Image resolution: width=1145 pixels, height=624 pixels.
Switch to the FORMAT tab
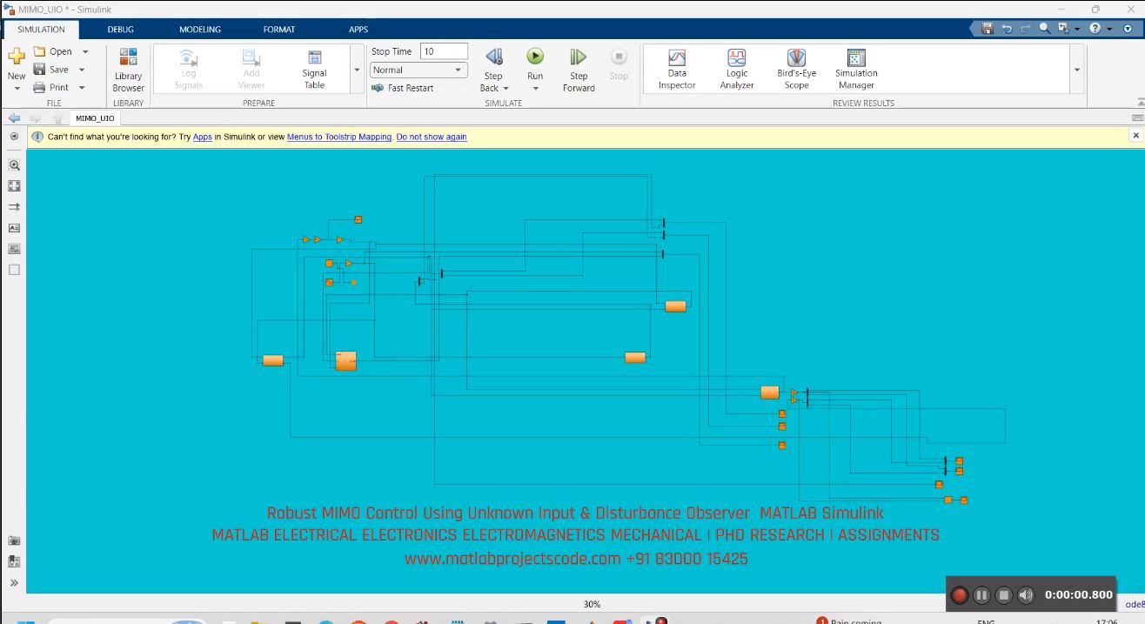point(279,29)
